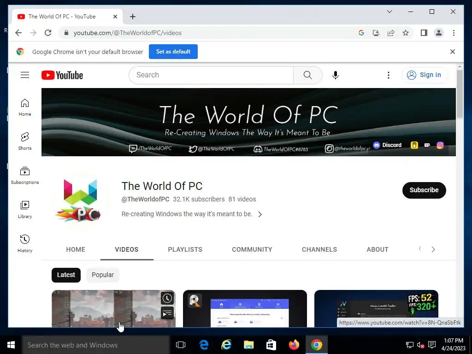
Task: Dismiss the default browser notification bar
Action: pyautogui.click(x=453, y=52)
